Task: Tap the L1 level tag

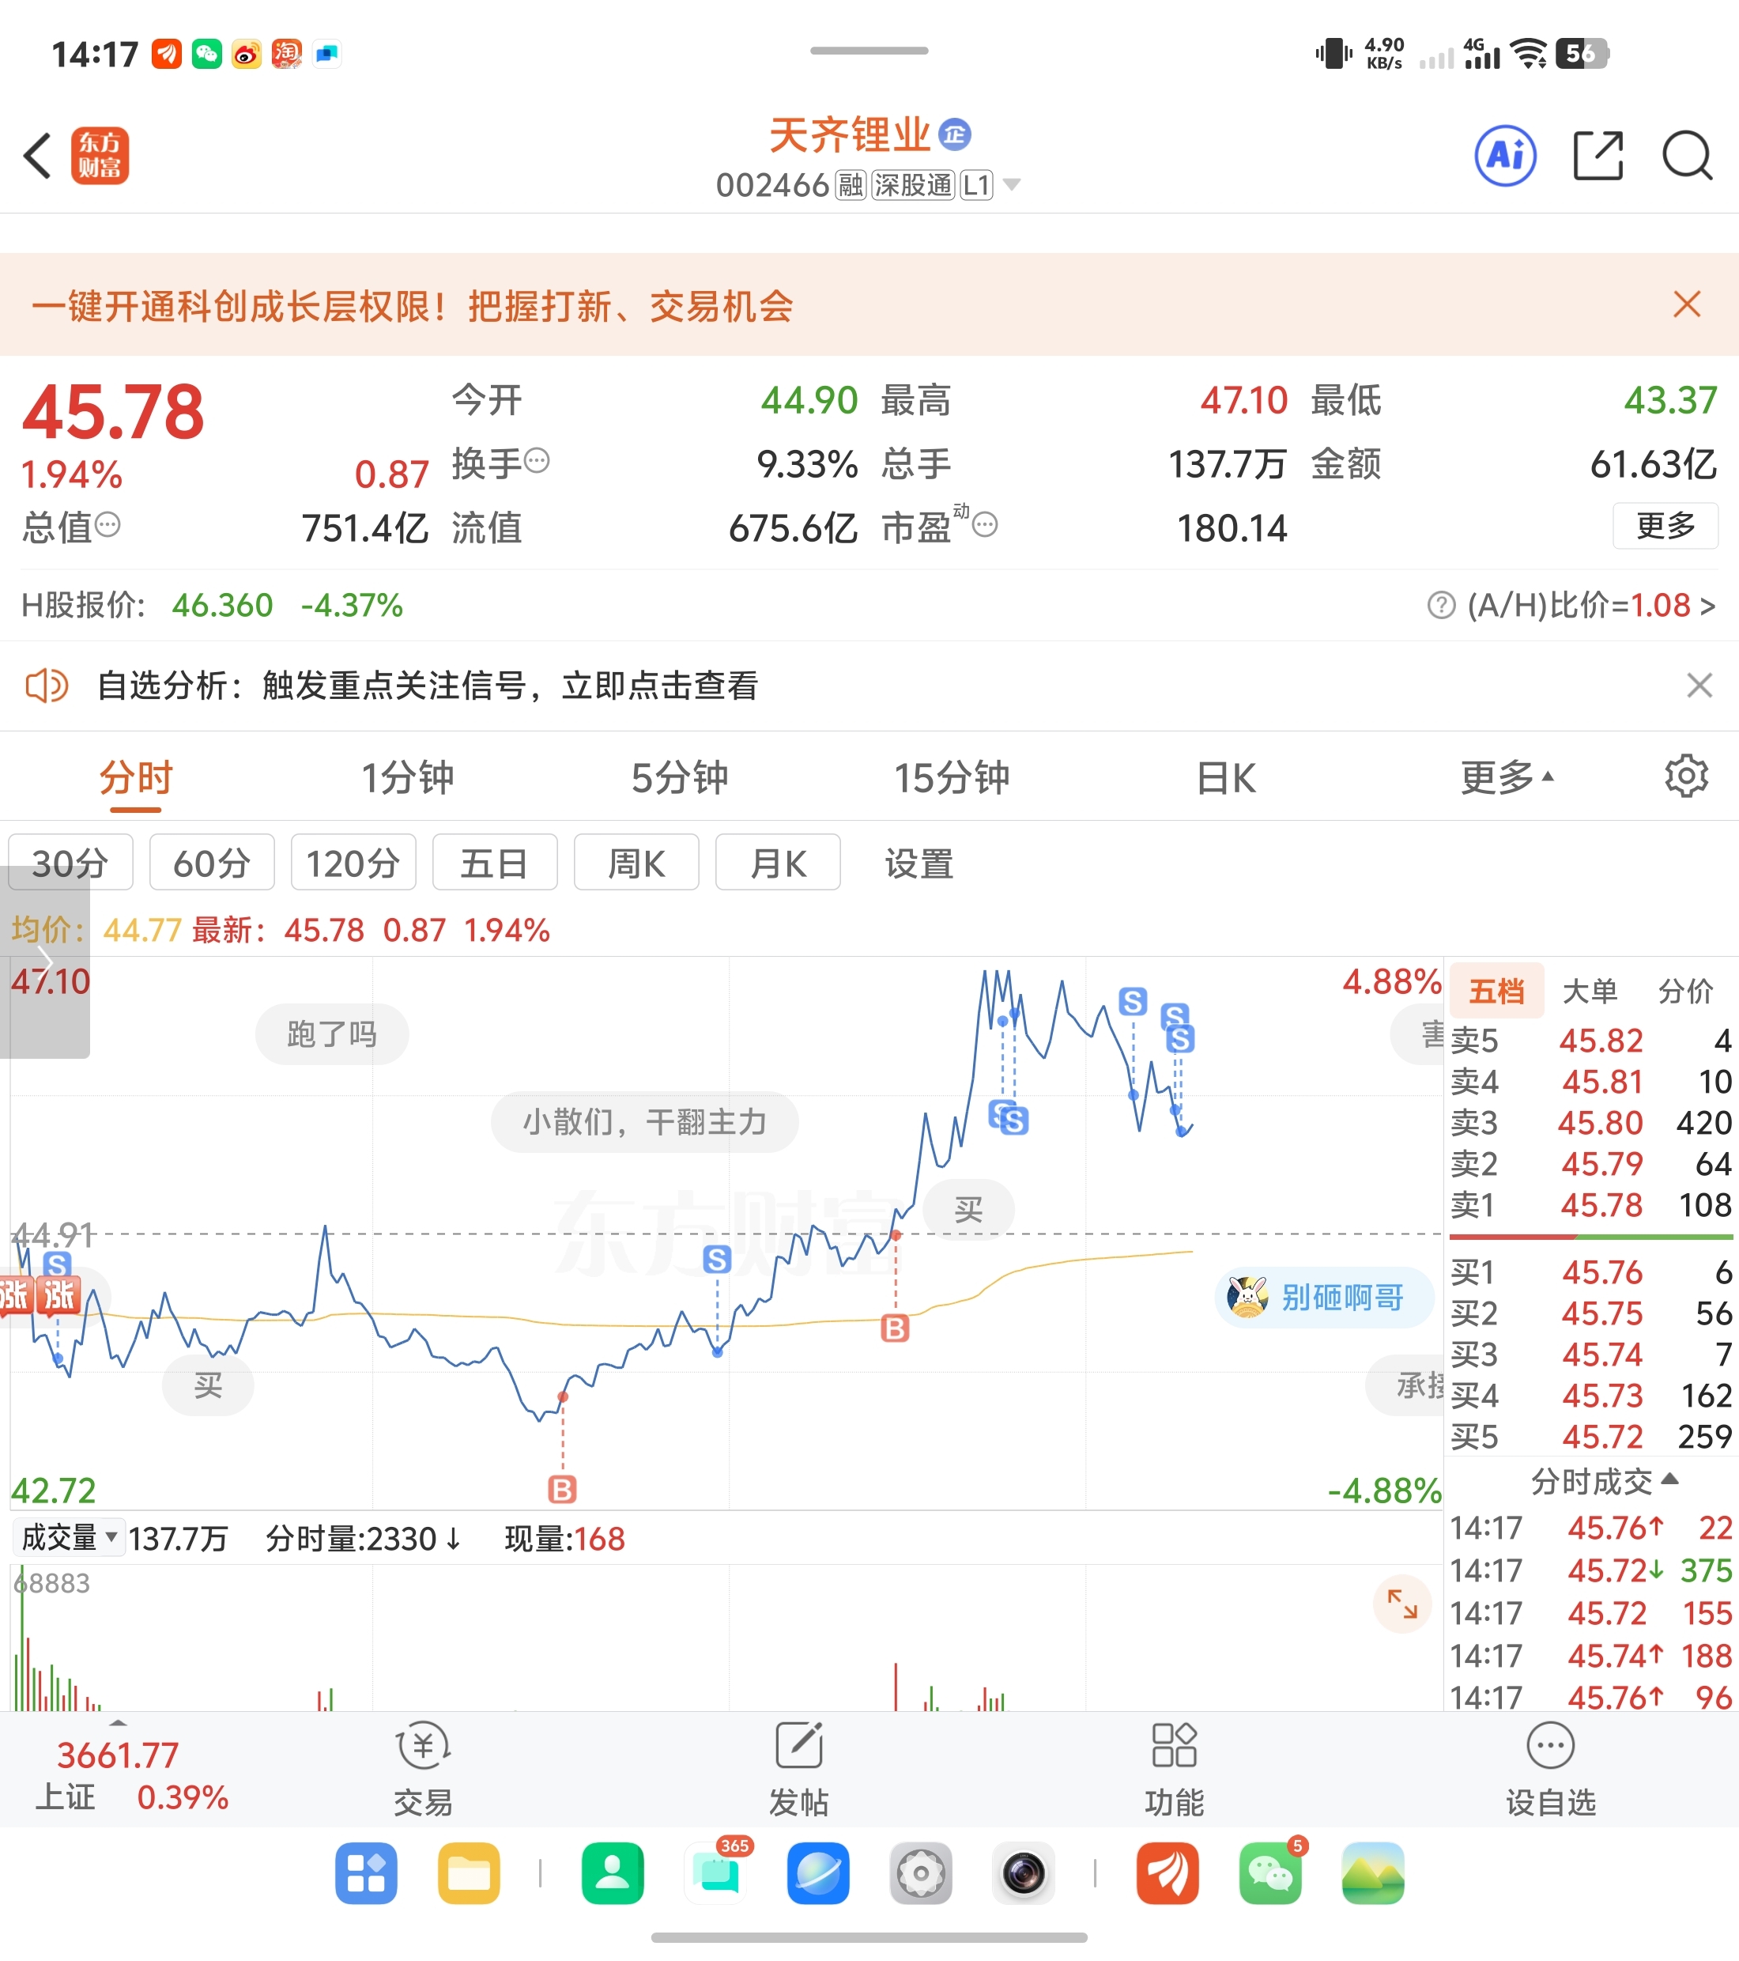Action: (x=976, y=184)
